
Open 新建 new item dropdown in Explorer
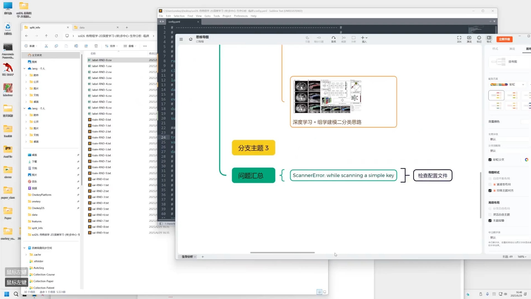31,46
